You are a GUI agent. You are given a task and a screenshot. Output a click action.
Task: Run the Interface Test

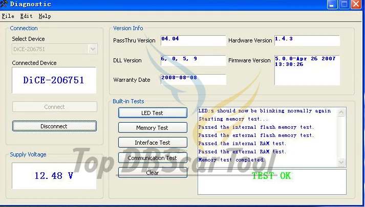click(x=153, y=143)
